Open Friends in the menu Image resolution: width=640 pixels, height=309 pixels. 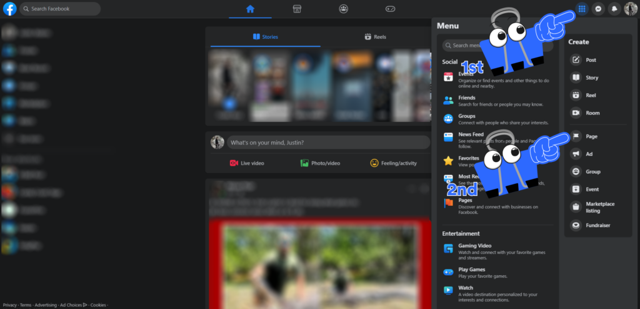pos(497,101)
